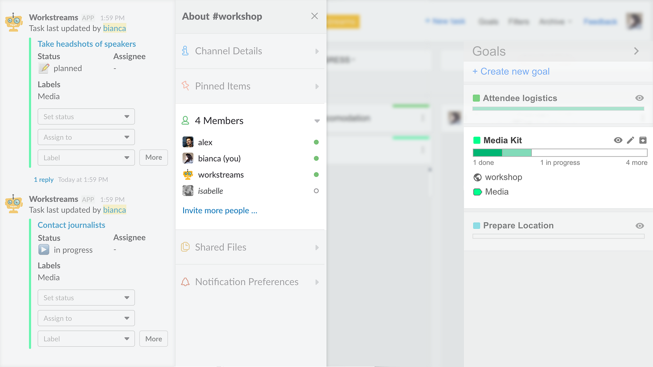The width and height of the screenshot is (653, 367).
Task: Click the Channel Details info icon
Action: 185,51
